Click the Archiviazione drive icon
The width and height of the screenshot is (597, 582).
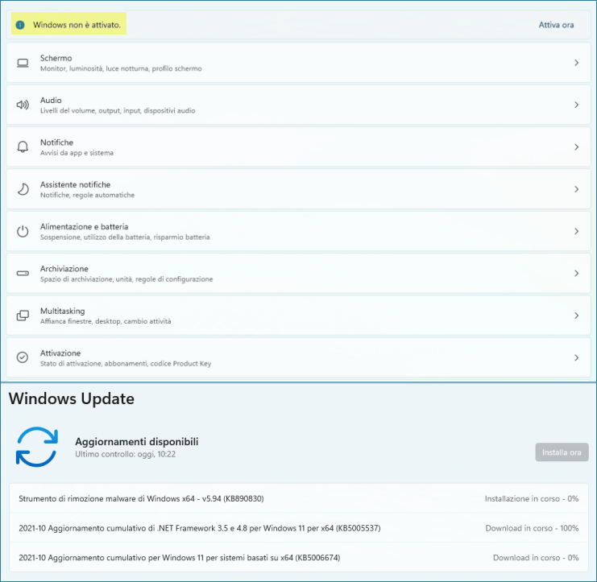pyautogui.click(x=23, y=274)
